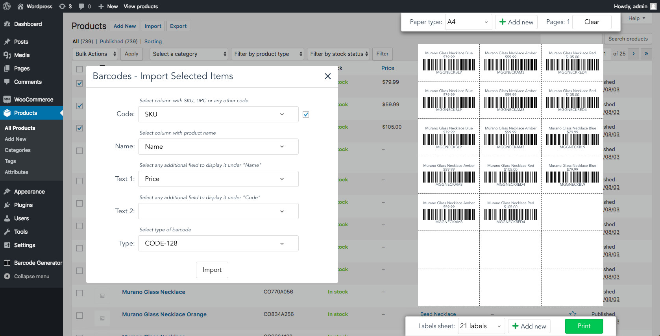Open the barcode Type CODE-128 dropdown
Image resolution: width=660 pixels, height=336 pixels.
pyautogui.click(x=218, y=243)
